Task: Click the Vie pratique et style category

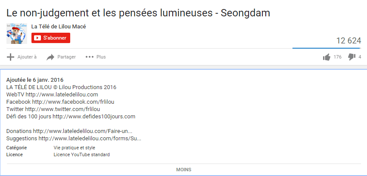Action: [75, 148]
